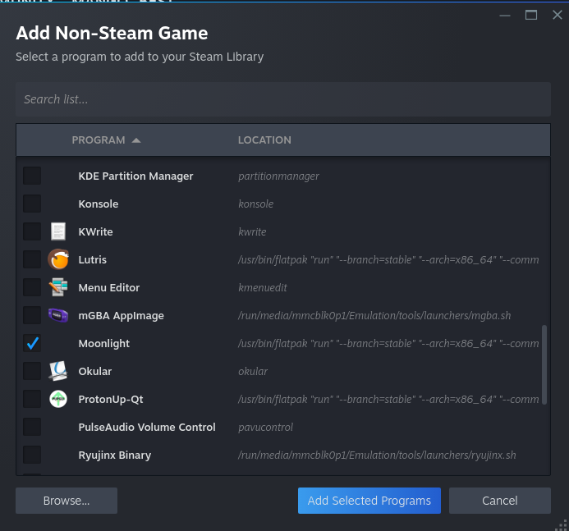Viewport: 569px width, 531px height.
Task: Click the ProtonUp-Qt green icon
Action: click(57, 399)
